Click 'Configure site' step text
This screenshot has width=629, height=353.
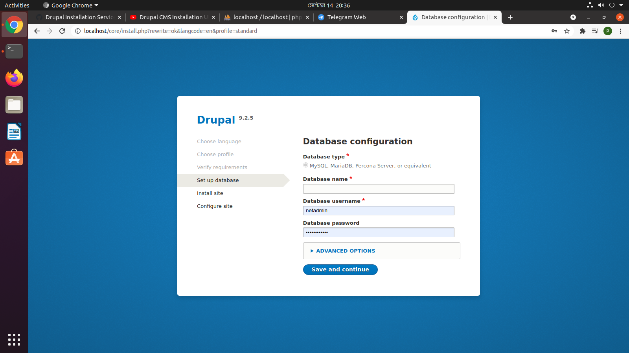(x=215, y=206)
